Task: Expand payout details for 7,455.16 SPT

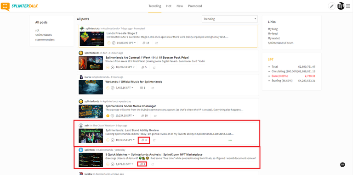Action: pos(125,87)
